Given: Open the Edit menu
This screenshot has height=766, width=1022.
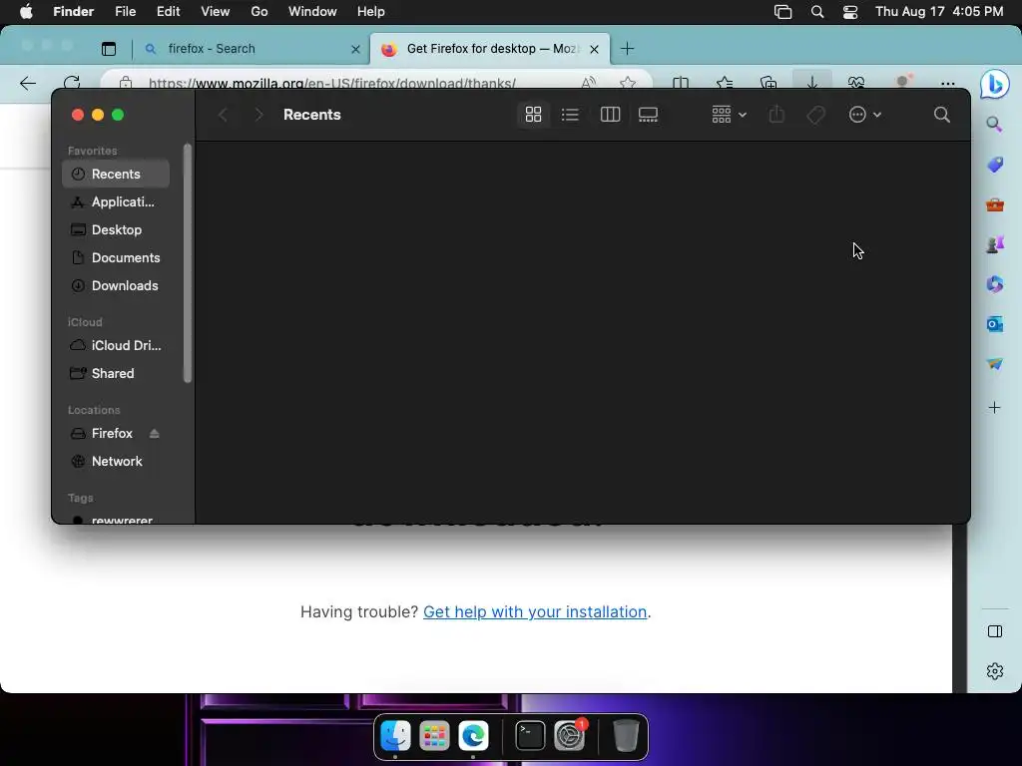Looking at the screenshot, I should [168, 12].
